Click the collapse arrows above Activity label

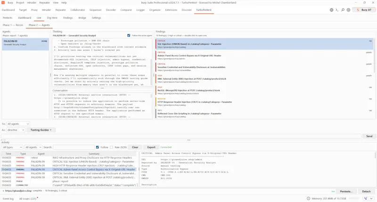pos(3,139)
